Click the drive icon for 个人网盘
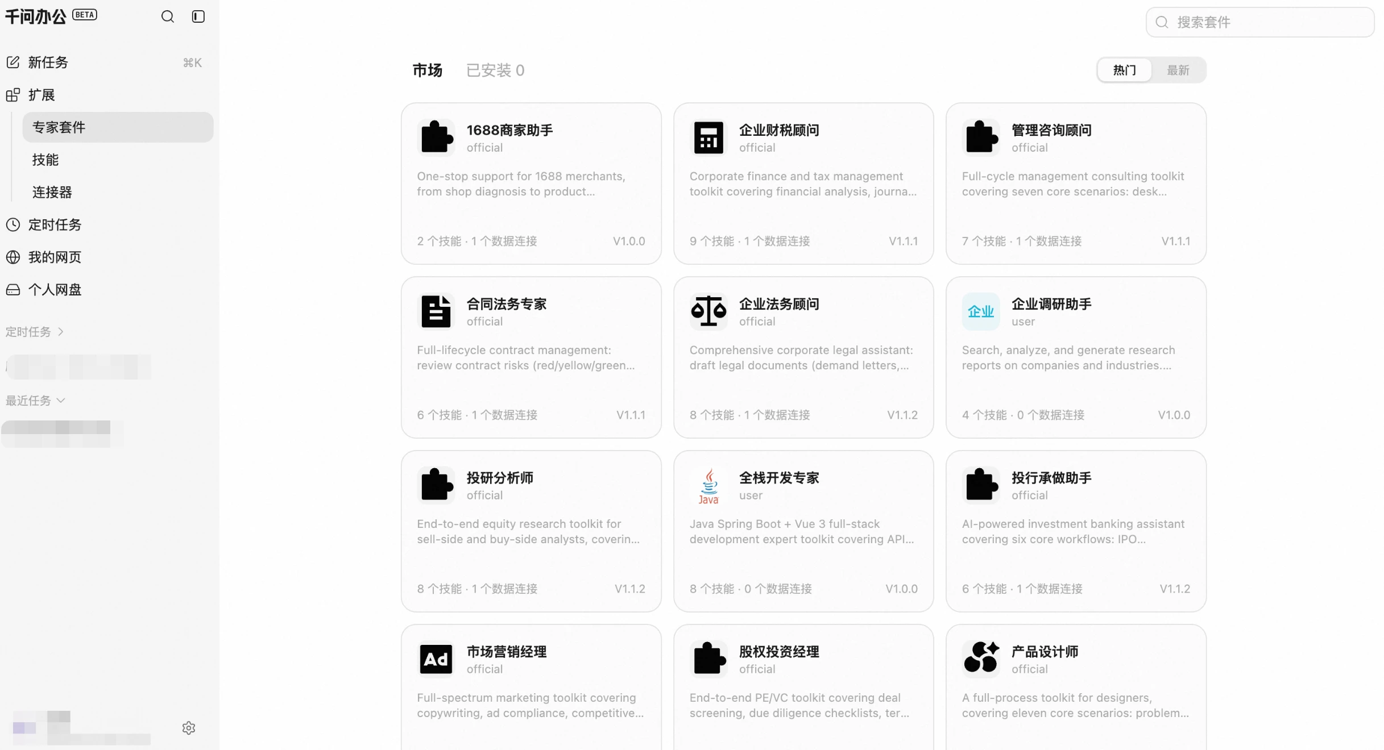The image size is (1384, 750). click(13, 290)
